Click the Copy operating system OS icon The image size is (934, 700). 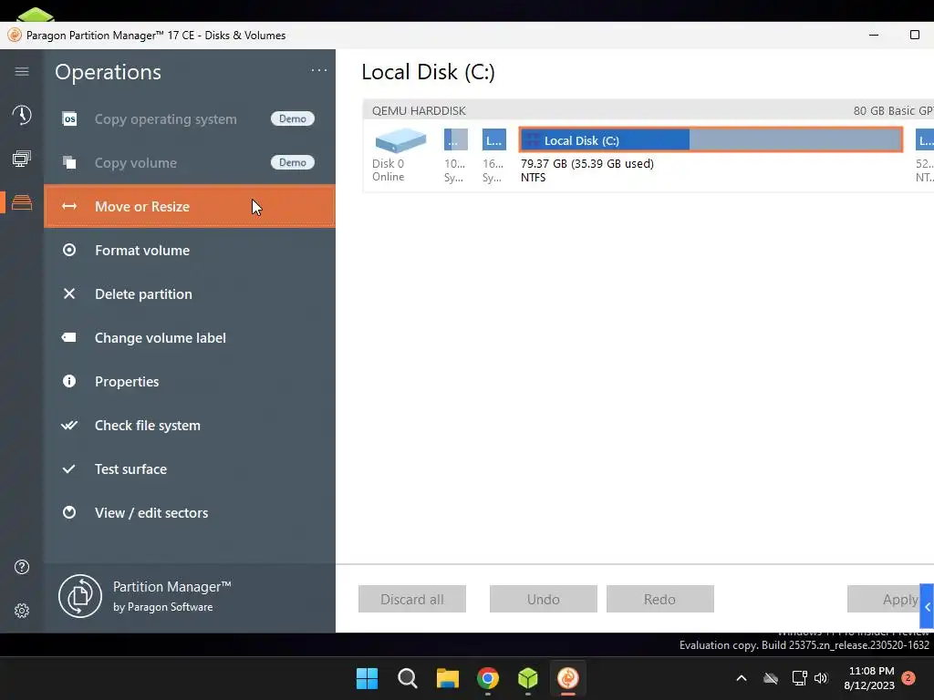pos(69,119)
